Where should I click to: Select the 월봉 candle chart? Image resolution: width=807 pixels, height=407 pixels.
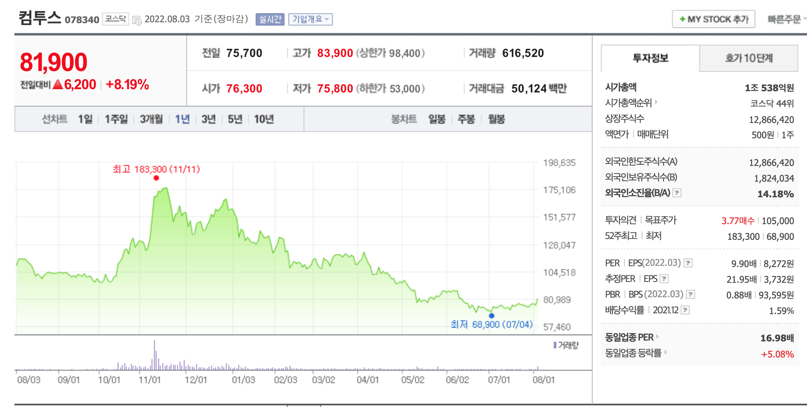coord(496,119)
